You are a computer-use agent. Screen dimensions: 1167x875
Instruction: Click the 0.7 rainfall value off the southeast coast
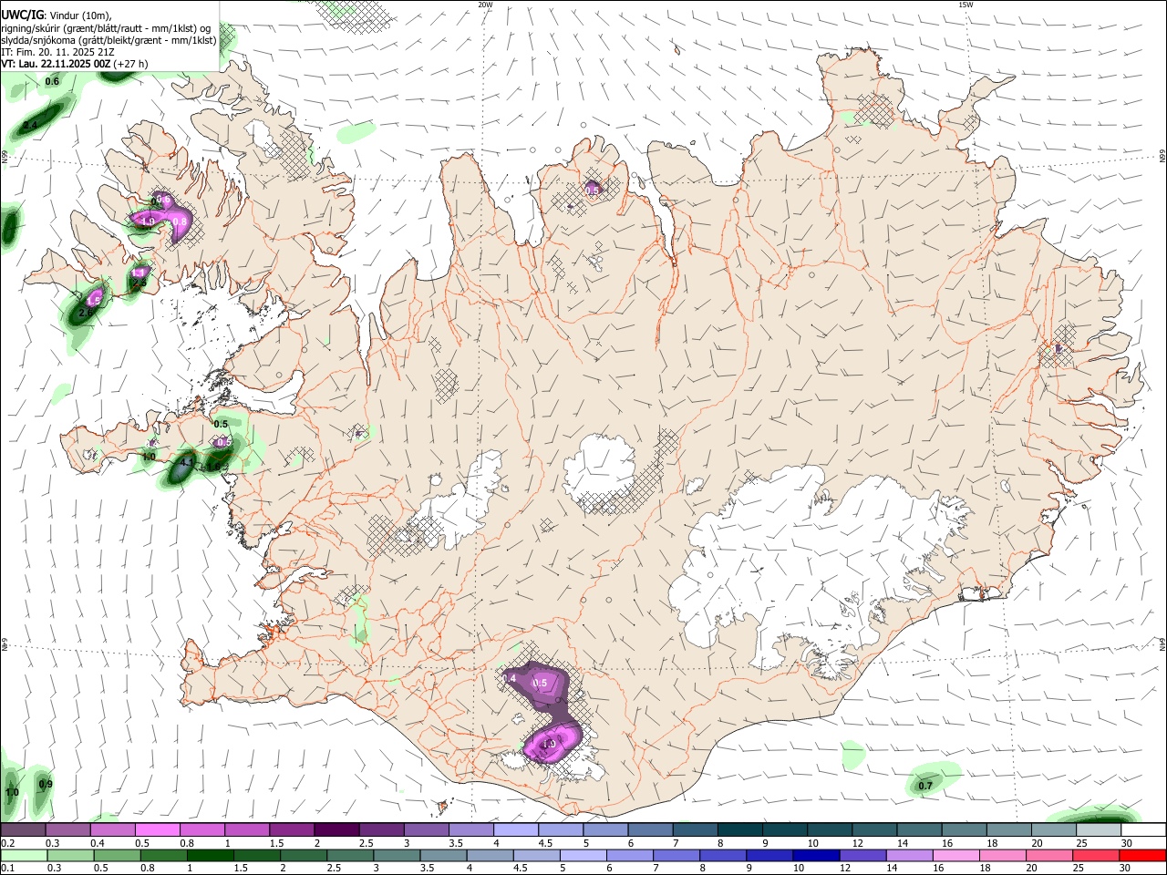(925, 786)
